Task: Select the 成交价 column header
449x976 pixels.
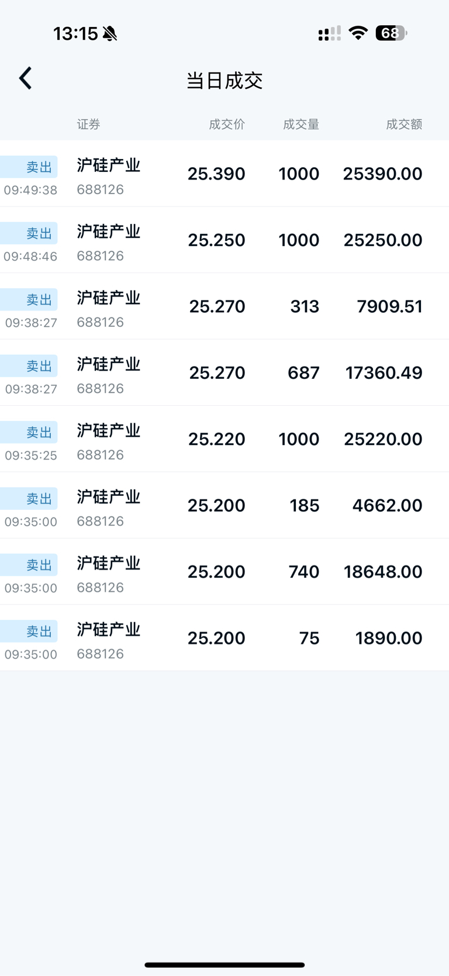Action: point(227,124)
